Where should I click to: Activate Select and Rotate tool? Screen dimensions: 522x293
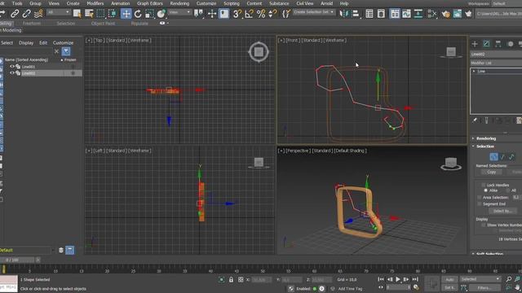pos(138,14)
